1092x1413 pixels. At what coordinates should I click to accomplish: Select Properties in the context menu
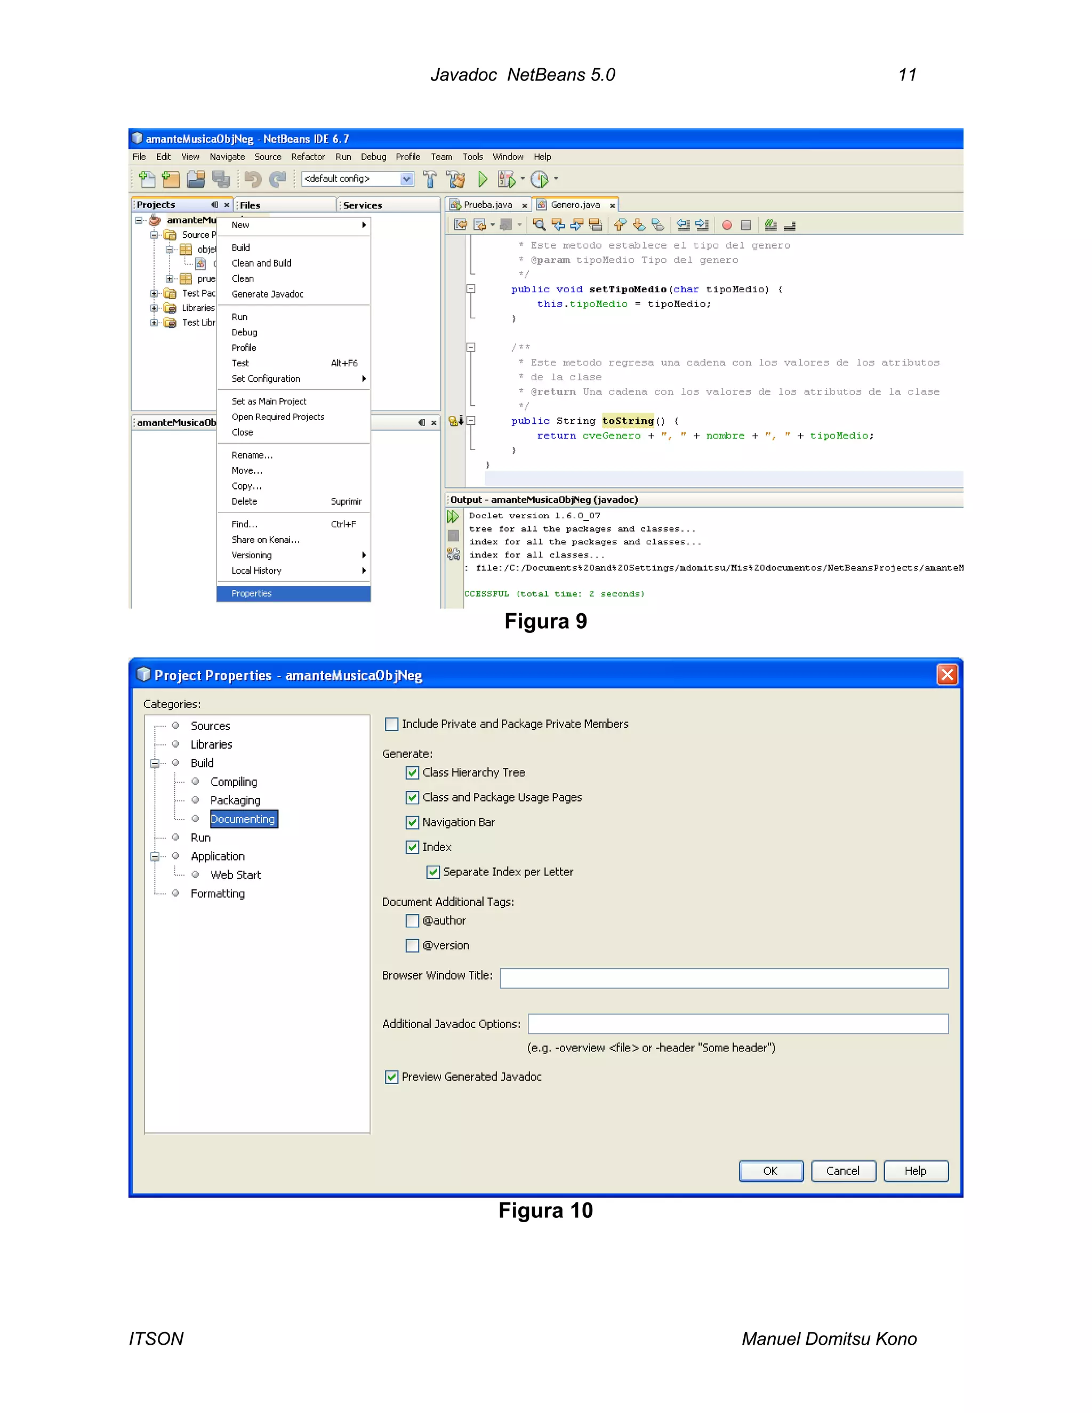tap(294, 594)
